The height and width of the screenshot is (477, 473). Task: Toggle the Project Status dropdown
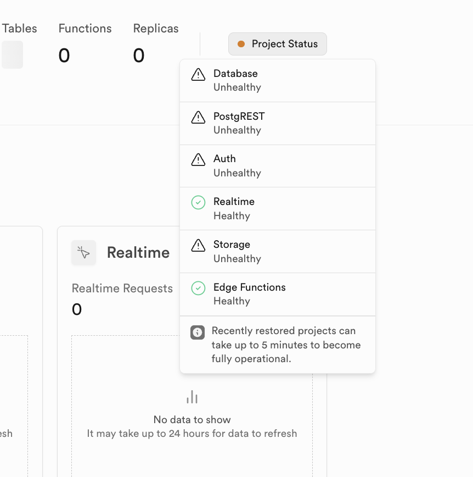pos(278,44)
